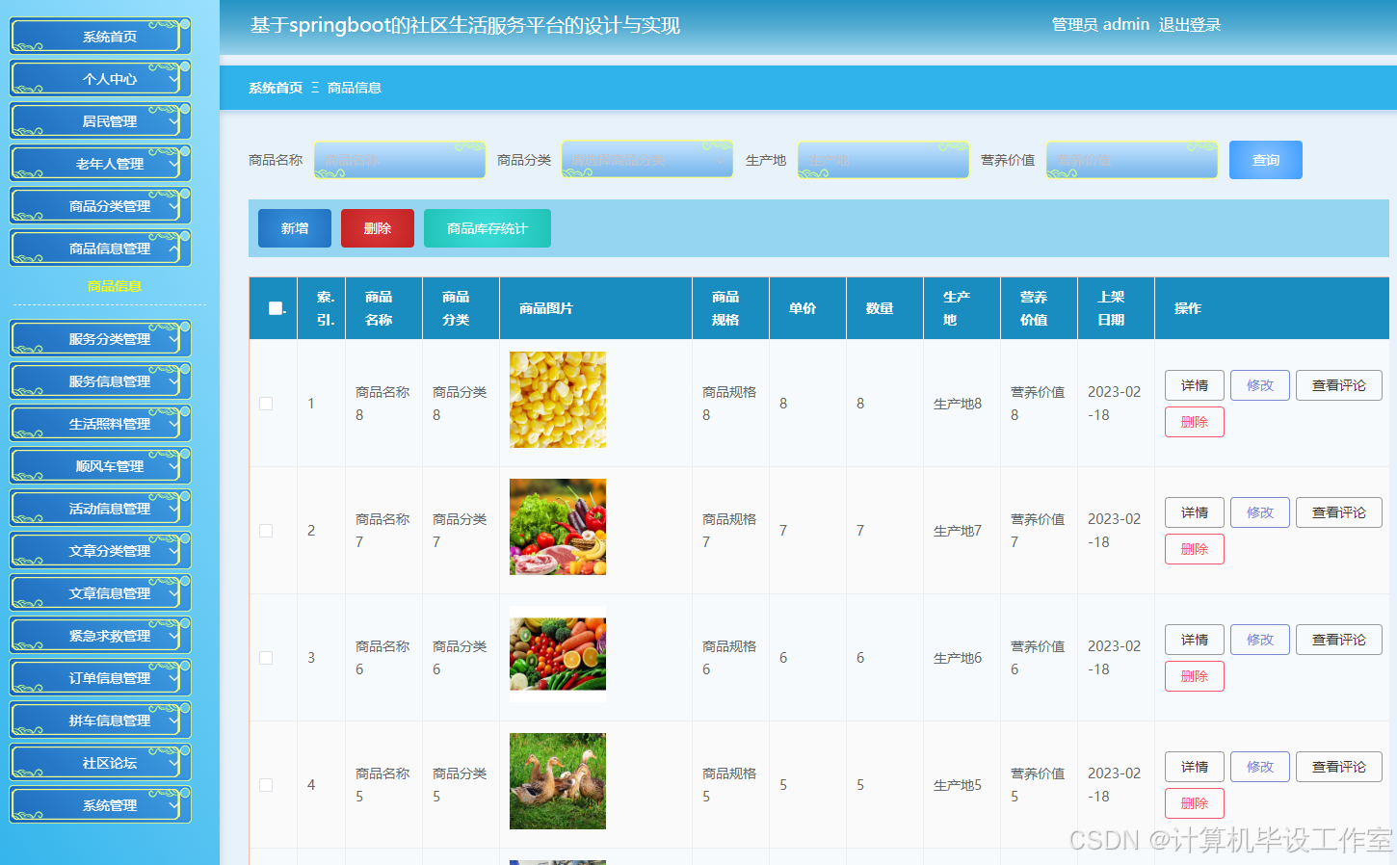1397x865 pixels.
Task: Open the 订单信息管理 sidebar menu
Action: [100, 677]
